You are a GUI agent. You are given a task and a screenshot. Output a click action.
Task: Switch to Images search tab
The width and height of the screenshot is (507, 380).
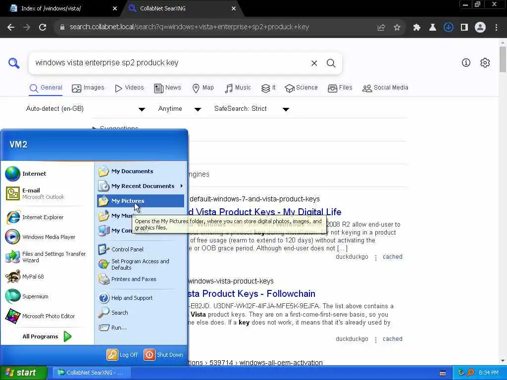point(88,88)
